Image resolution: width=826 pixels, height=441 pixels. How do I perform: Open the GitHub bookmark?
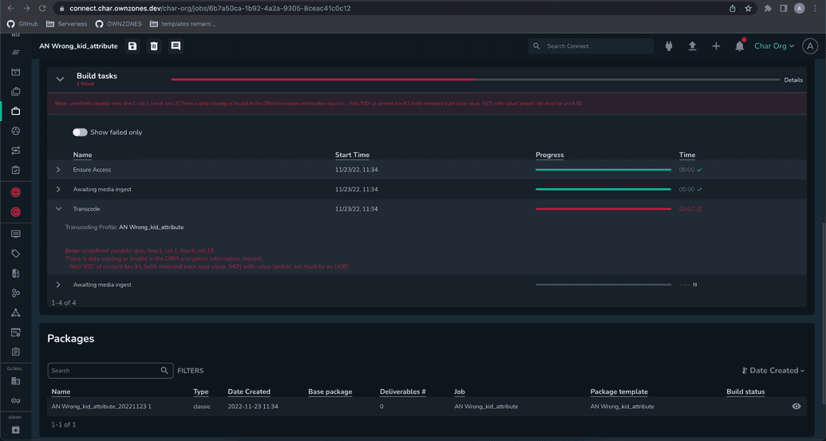point(22,24)
